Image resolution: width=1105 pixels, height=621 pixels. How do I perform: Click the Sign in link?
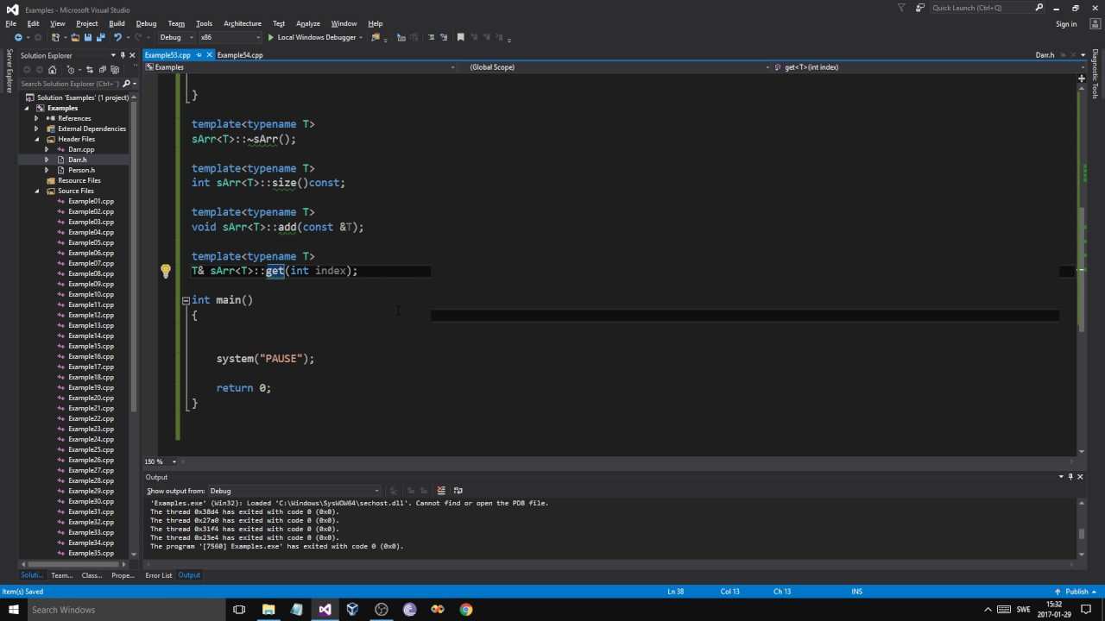[1066, 24]
